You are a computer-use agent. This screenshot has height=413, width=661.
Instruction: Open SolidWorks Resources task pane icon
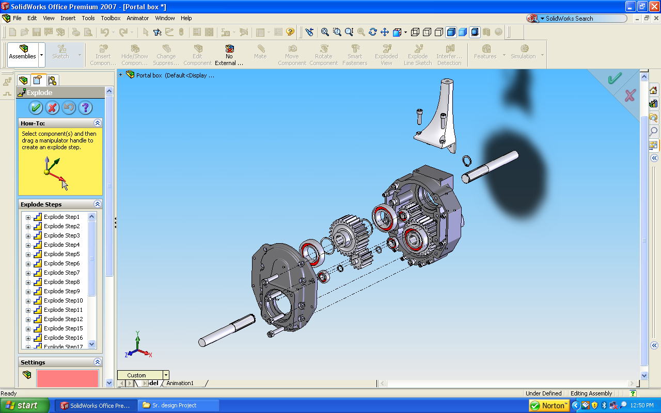654,90
